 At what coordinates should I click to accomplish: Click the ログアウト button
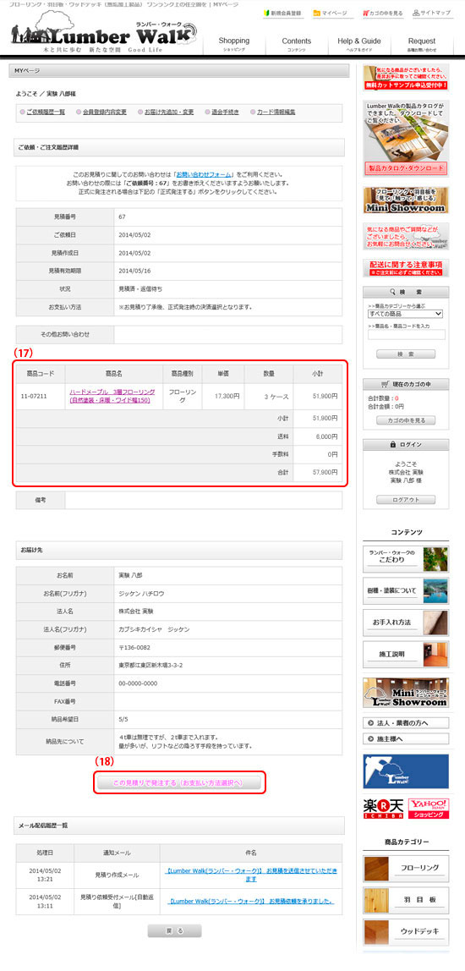(406, 500)
